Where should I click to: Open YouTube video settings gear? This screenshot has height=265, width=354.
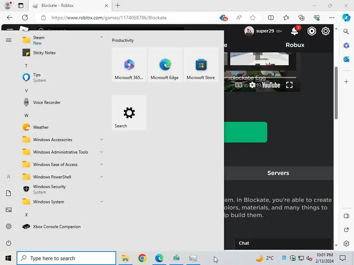(x=252, y=85)
